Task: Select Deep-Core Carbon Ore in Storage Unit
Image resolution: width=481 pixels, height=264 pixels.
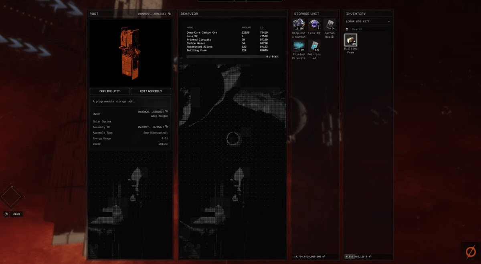Action: click(x=299, y=28)
